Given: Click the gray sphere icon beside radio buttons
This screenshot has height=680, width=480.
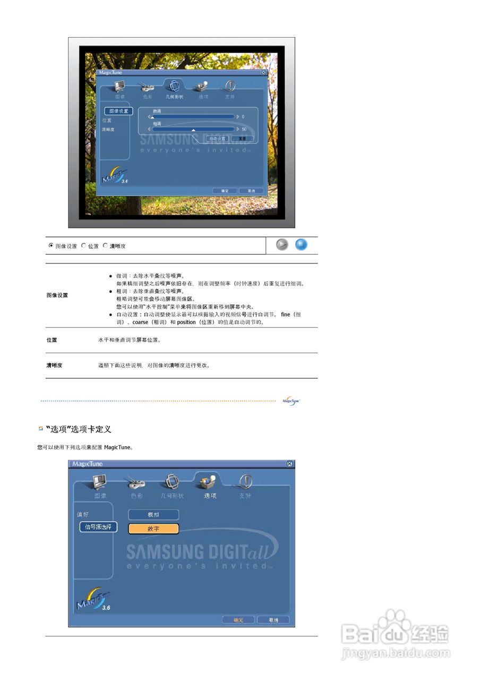Looking at the screenshot, I should 281,244.
